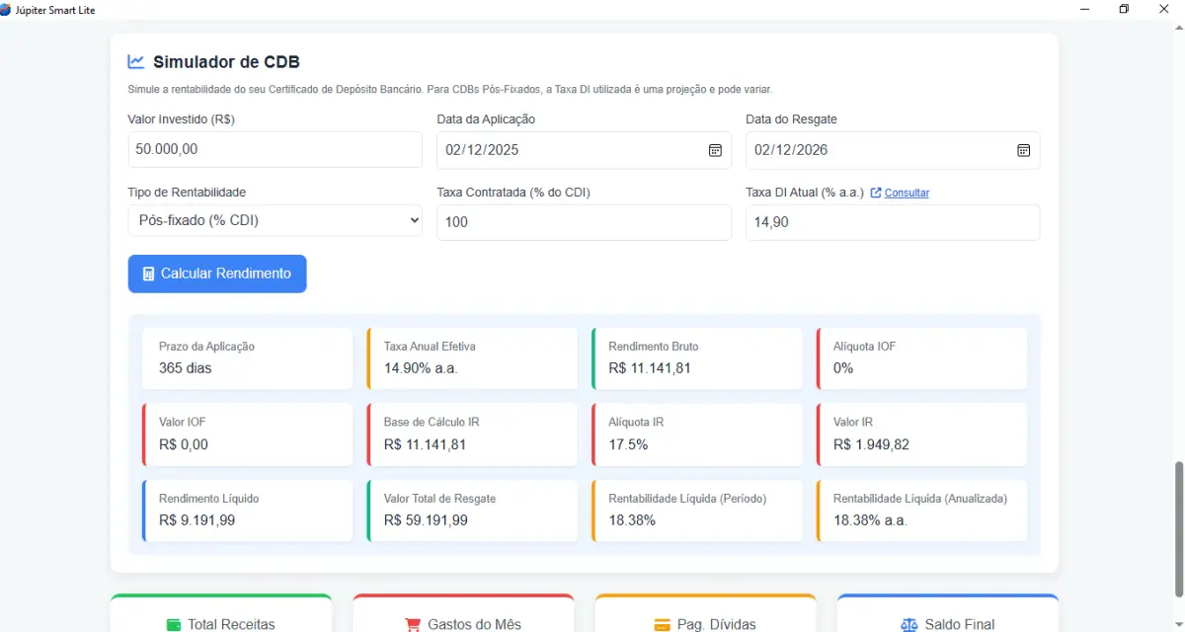
Task: Click the shopping cart icon on Gastos do Mês
Action: click(412, 624)
